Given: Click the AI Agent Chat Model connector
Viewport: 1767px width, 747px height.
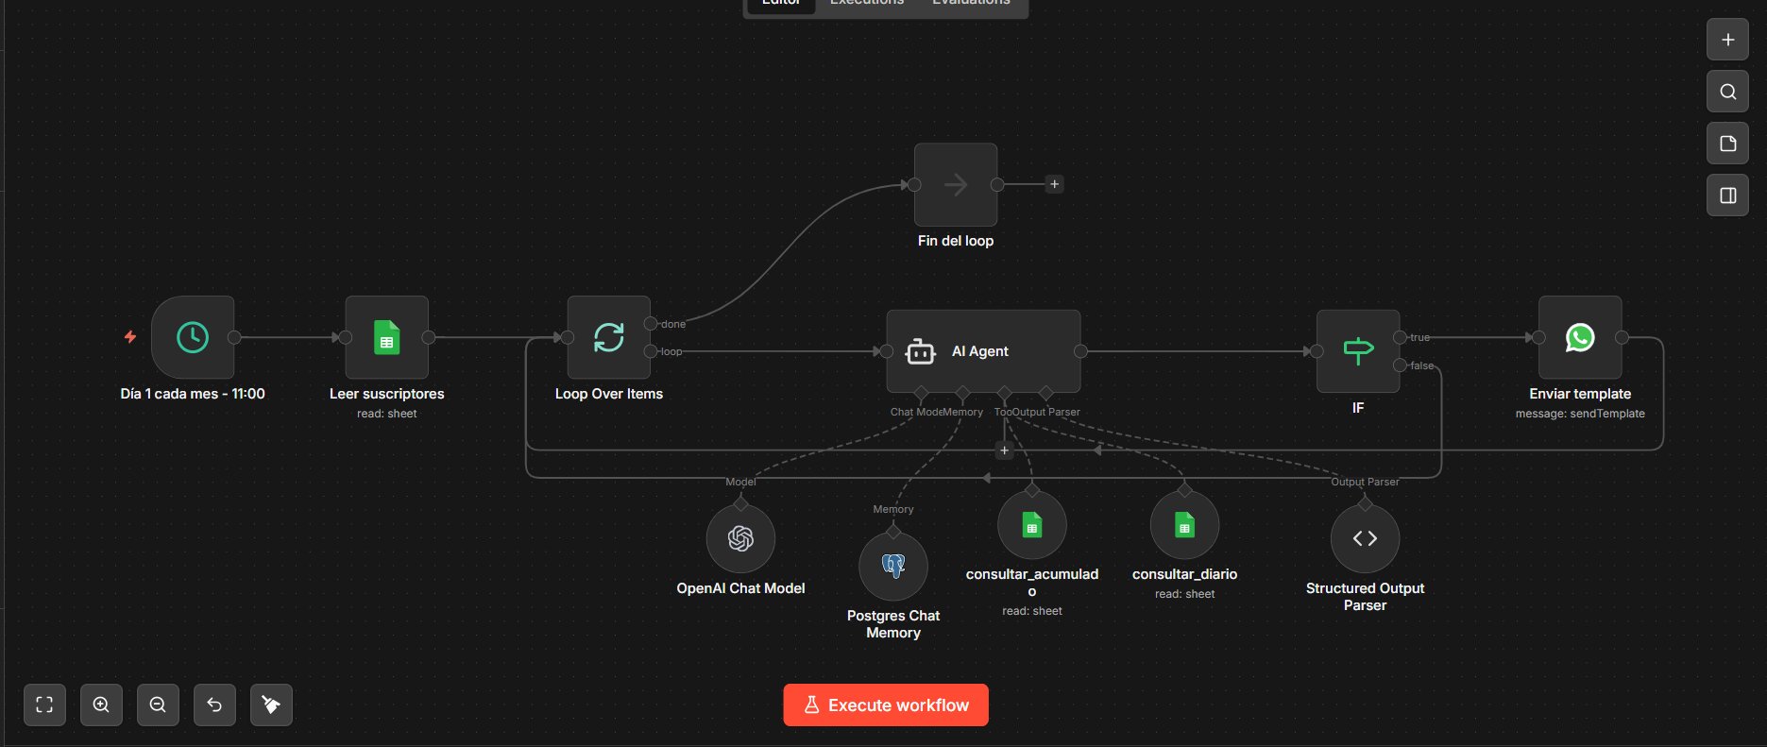Looking at the screenshot, I should click(x=921, y=393).
